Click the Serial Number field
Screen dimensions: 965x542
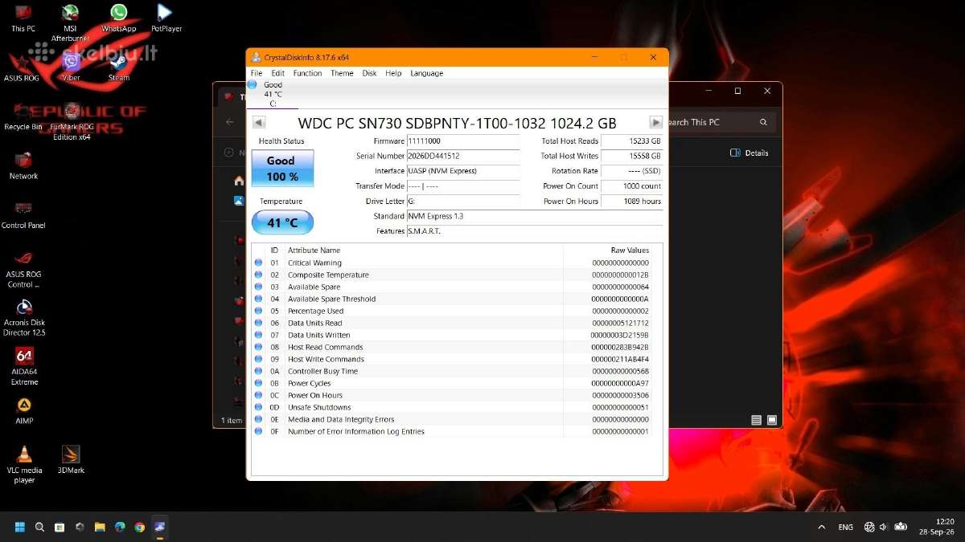pyautogui.click(x=463, y=156)
